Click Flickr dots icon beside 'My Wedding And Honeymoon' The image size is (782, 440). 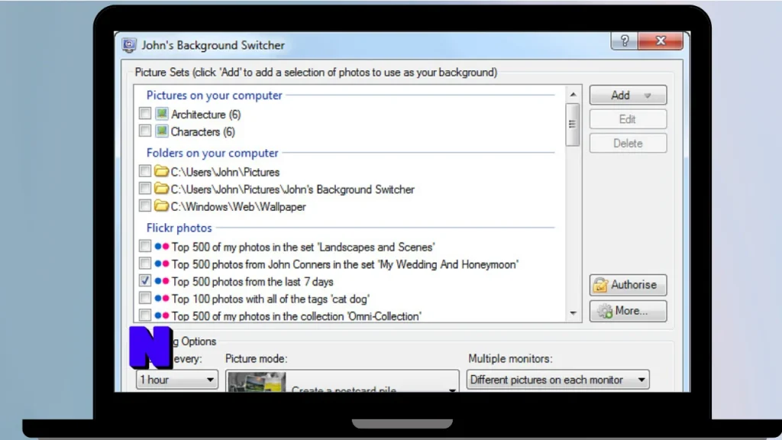[162, 264]
